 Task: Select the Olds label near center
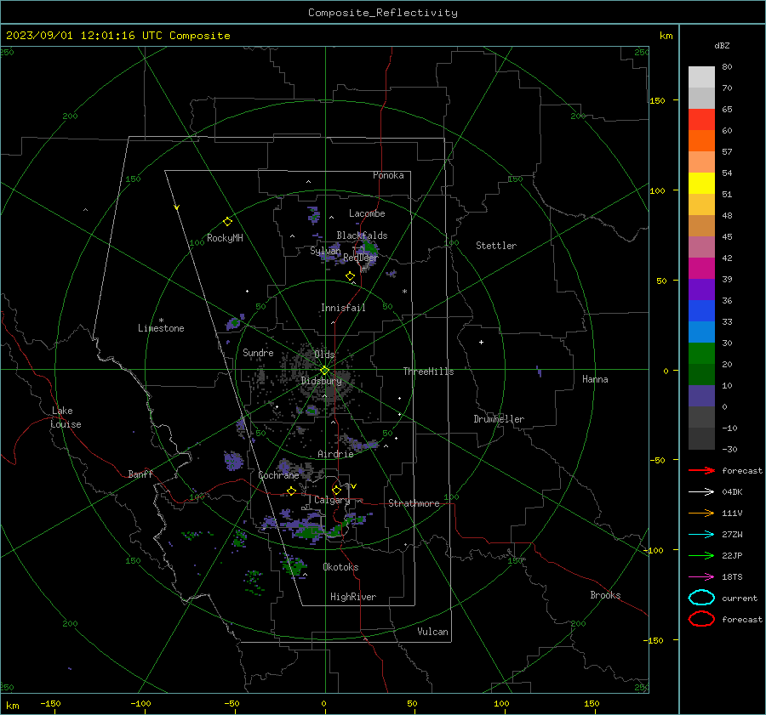324,355
